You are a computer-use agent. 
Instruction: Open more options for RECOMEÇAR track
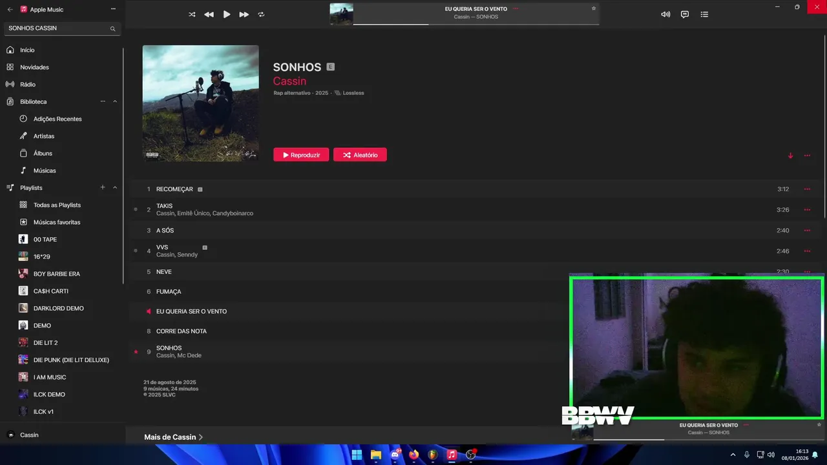tap(807, 189)
